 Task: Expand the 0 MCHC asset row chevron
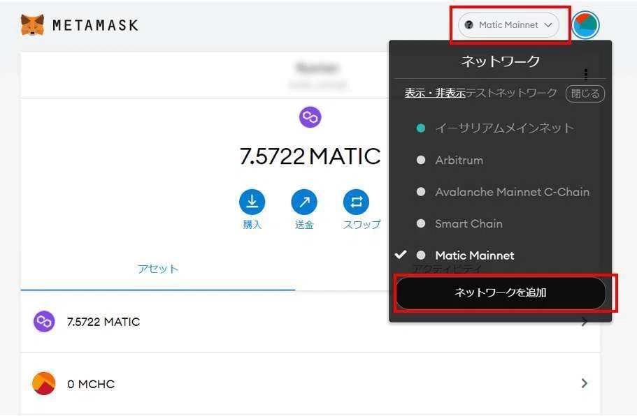click(x=584, y=383)
